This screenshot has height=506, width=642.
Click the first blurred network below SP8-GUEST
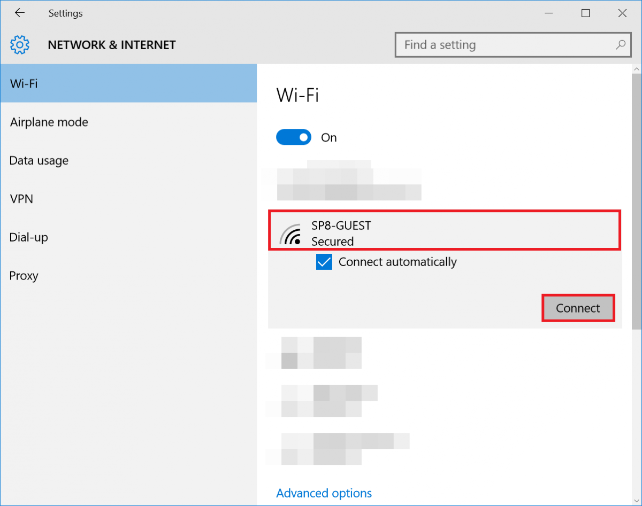pos(321,353)
